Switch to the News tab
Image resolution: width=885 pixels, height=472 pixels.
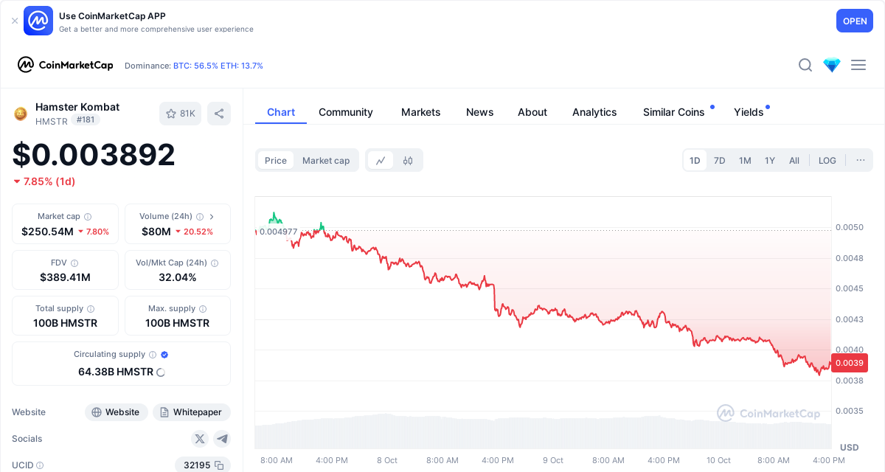click(479, 112)
